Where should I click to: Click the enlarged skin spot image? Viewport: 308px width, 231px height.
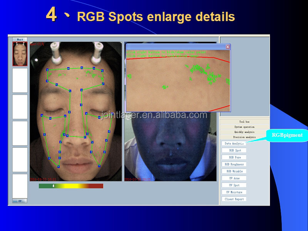point(178,81)
